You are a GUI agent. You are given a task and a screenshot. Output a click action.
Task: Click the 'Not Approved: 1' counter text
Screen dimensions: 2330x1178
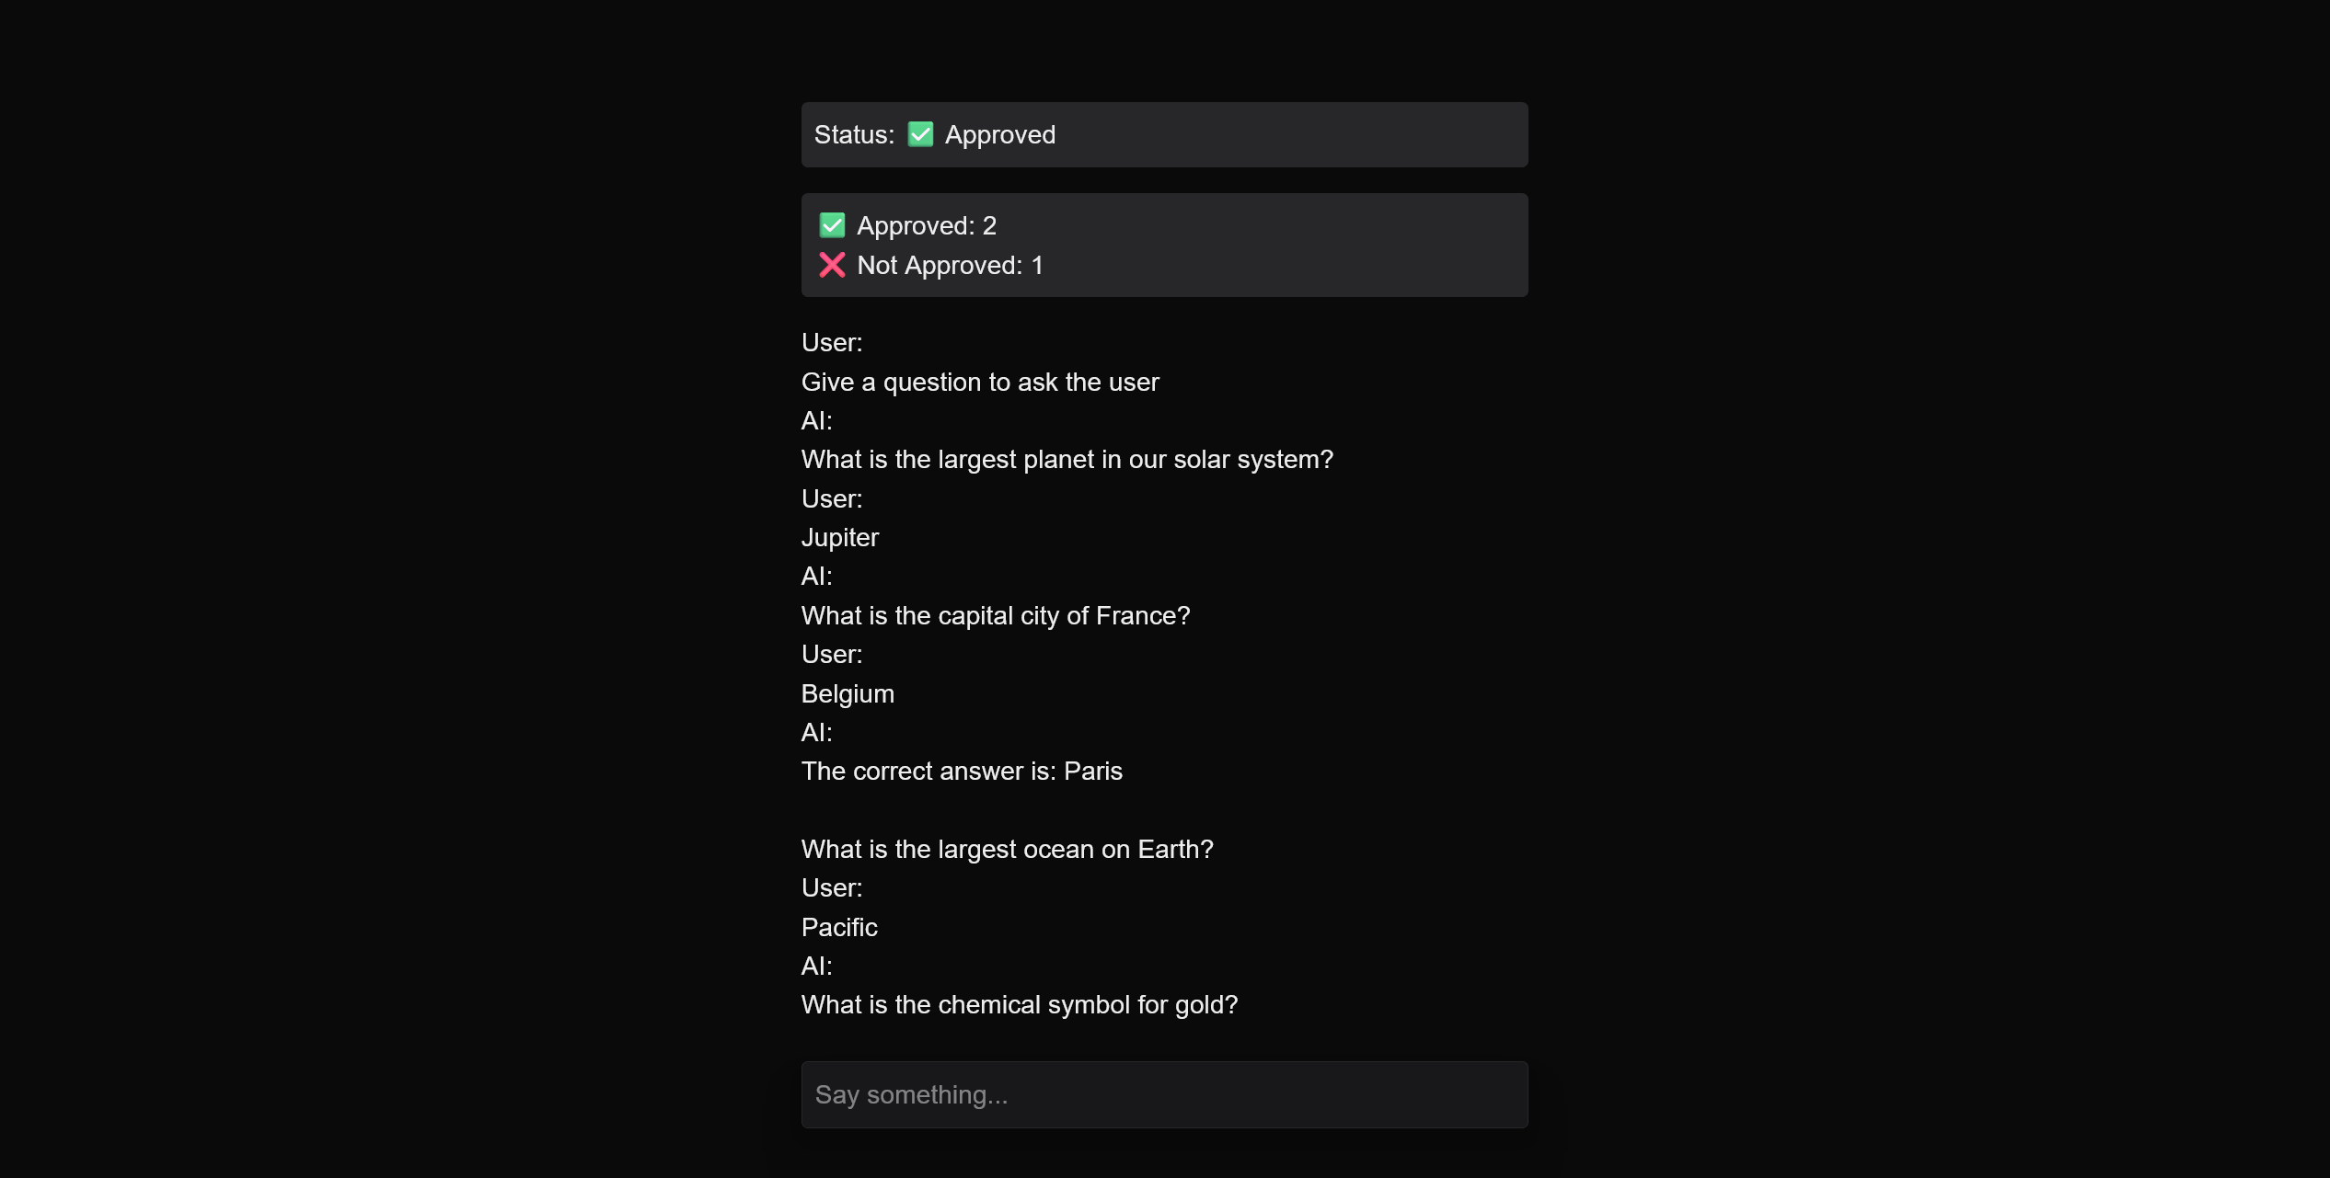[950, 265]
